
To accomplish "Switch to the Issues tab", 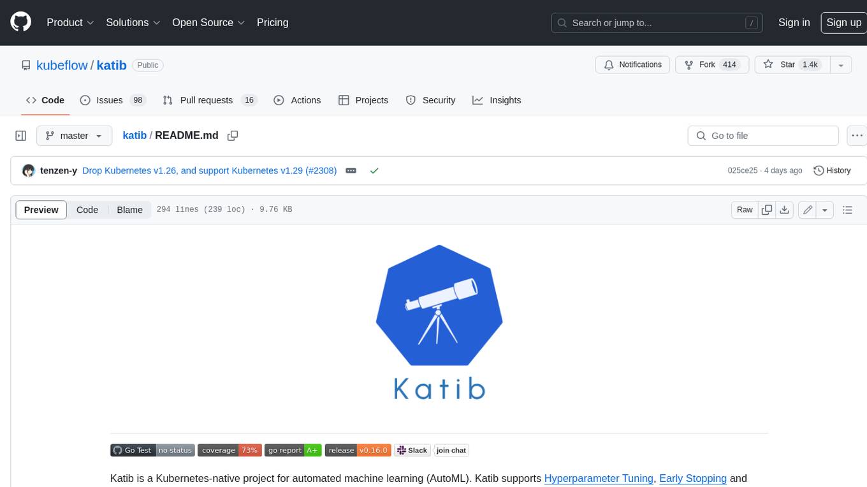I will coord(113,100).
